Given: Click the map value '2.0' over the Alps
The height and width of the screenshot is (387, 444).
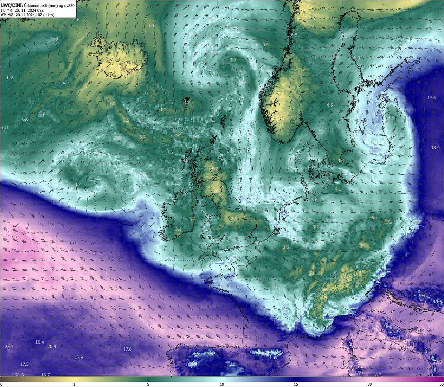Looking at the screenshot, I should click(x=312, y=274).
